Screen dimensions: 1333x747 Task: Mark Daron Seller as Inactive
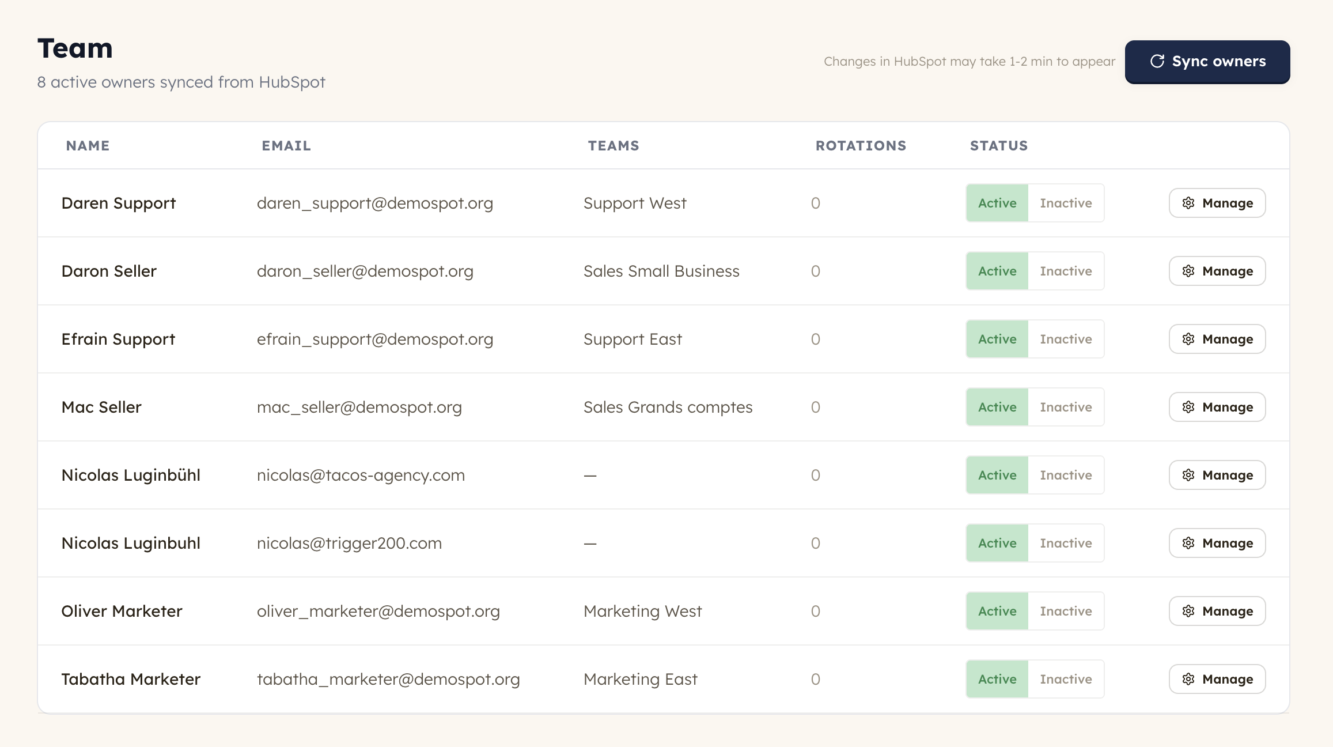click(1066, 271)
